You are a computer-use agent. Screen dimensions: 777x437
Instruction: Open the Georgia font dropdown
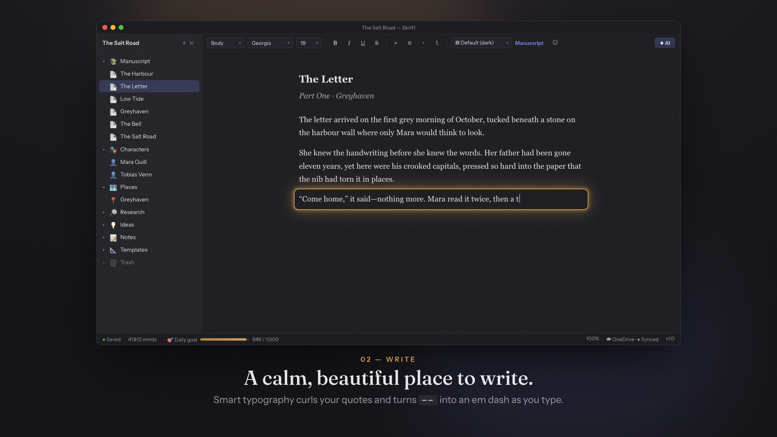click(x=270, y=43)
